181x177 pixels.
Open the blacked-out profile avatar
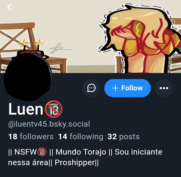coord(28,77)
